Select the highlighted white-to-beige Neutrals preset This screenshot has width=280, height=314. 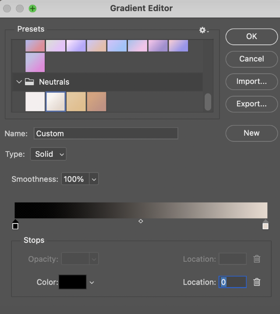click(56, 101)
